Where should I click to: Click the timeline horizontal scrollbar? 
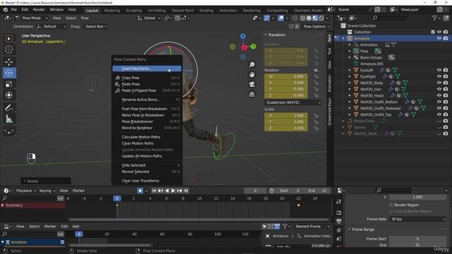[x=199, y=219]
